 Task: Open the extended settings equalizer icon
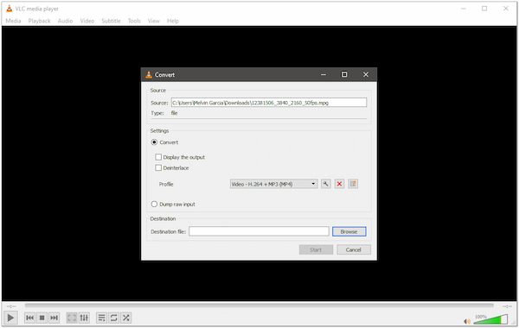coord(84,318)
